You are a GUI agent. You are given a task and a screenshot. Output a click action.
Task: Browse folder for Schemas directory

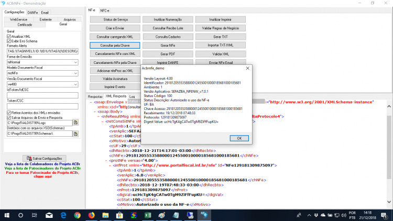pos(75,134)
